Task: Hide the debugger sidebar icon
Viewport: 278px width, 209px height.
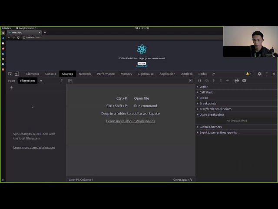Action: point(191,81)
